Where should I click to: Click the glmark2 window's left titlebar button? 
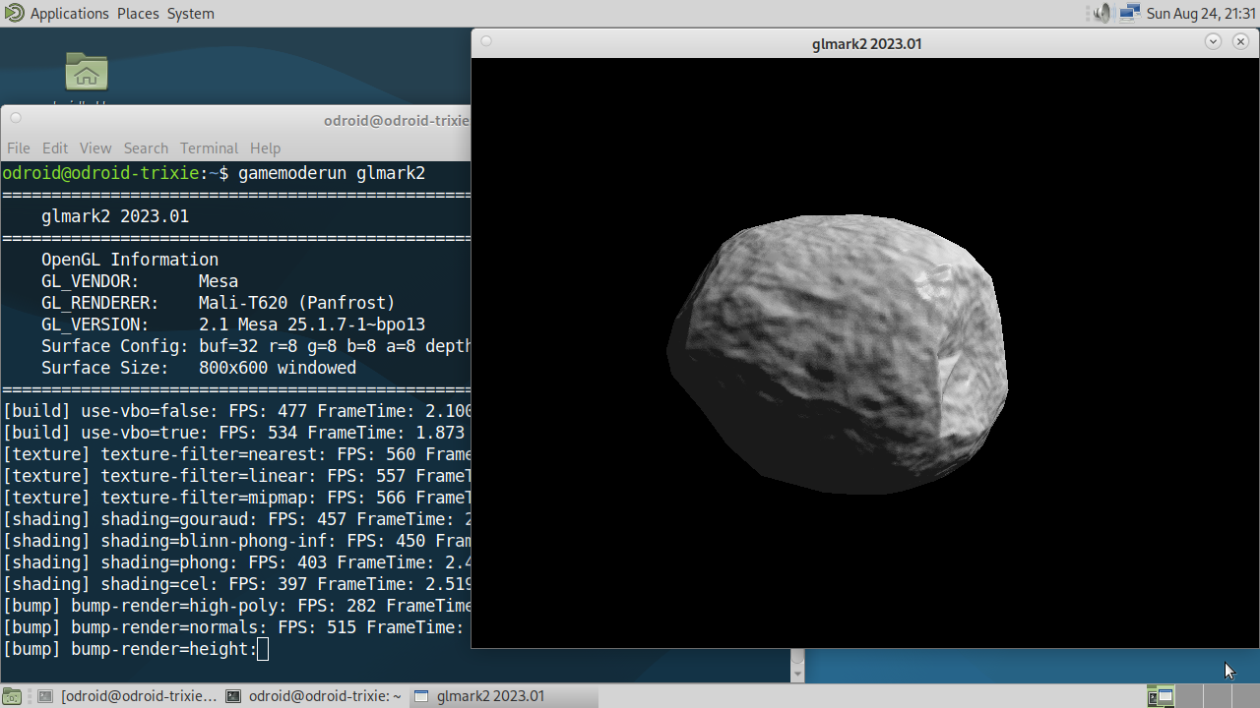pyautogui.click(x=486, y=42)
